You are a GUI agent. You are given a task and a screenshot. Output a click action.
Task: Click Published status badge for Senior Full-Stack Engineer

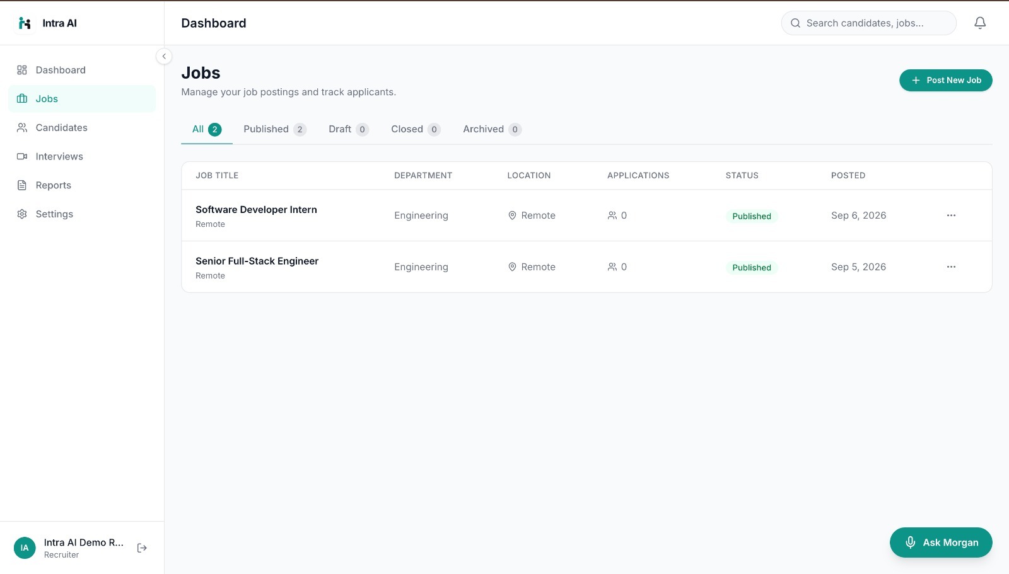pos(752,268)
